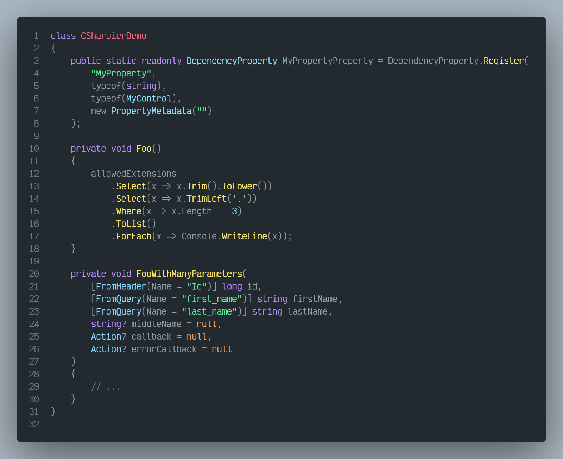Select the FromHeader attribute
Screen dimensions: 563x459
[x=121, y=287]
